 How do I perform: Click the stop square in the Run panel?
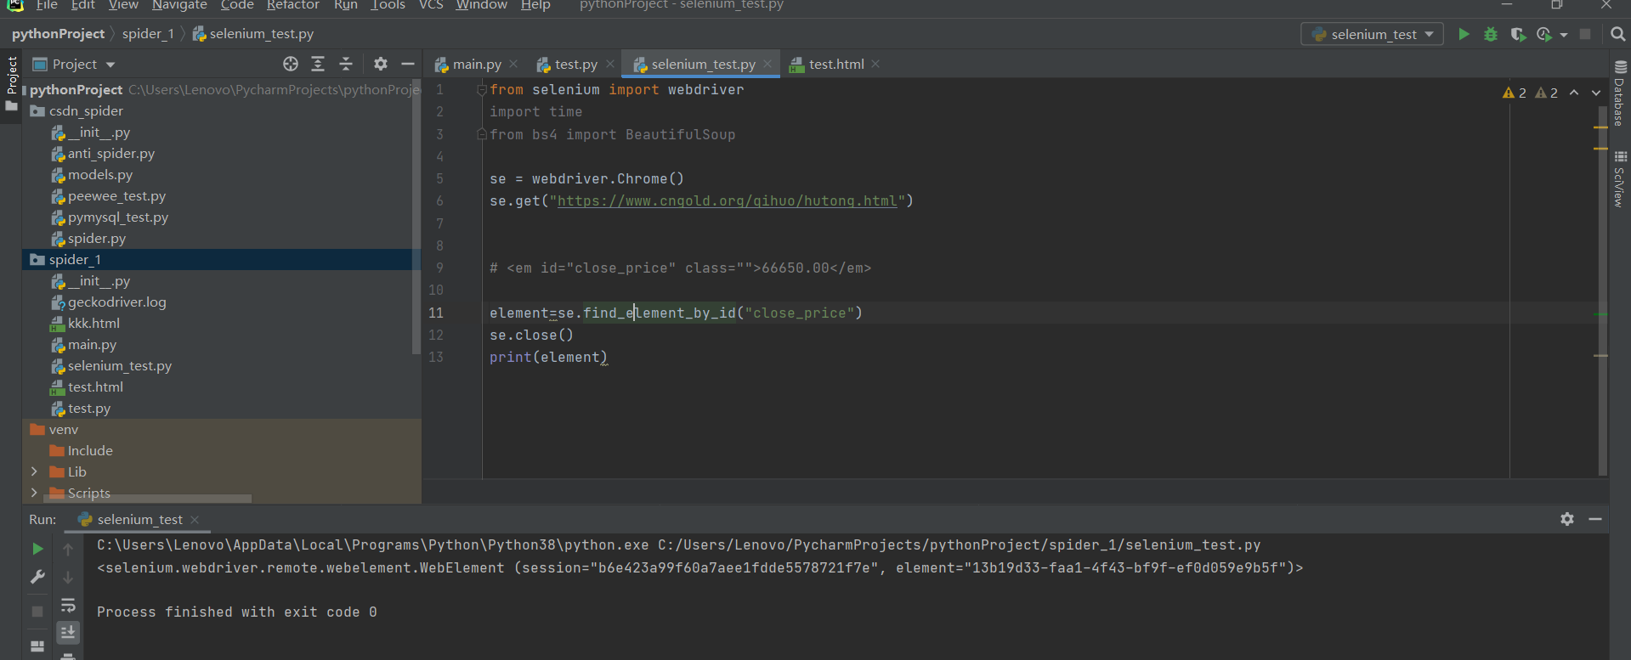pyautogui.click(x=37, y=612)
